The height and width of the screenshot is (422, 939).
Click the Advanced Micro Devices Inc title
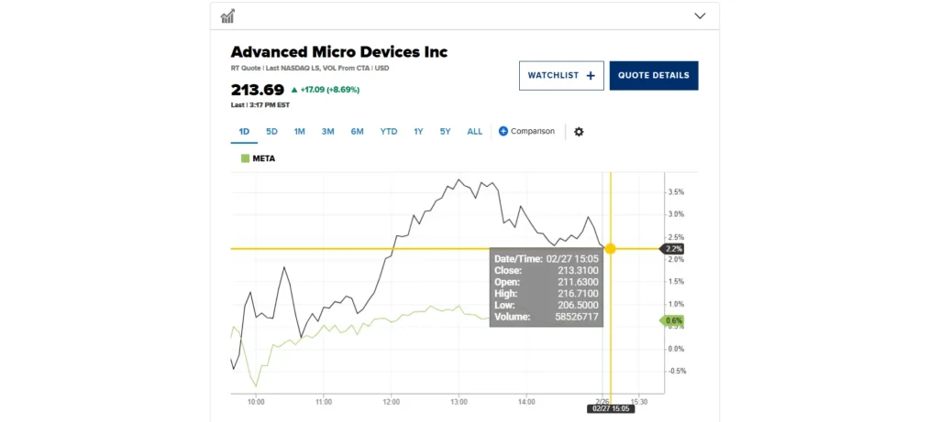point(338,52)
